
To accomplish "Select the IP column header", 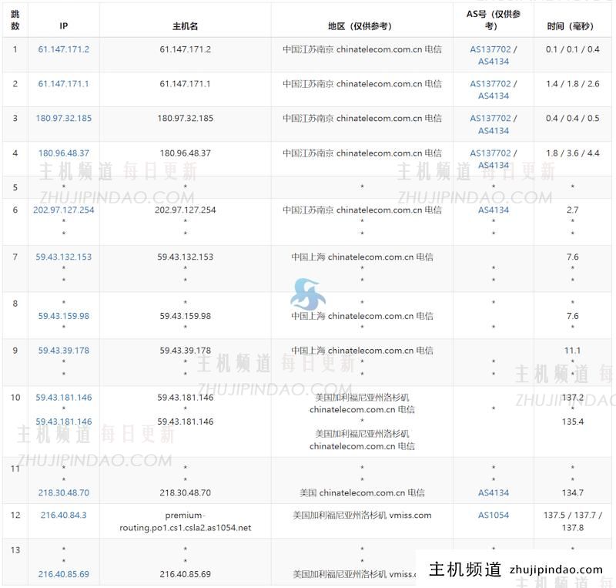I will (x=64, y=26).
